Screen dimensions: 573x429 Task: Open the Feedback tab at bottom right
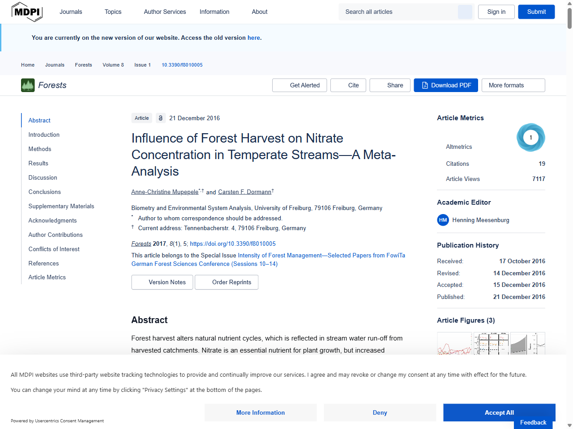(533, 422)
